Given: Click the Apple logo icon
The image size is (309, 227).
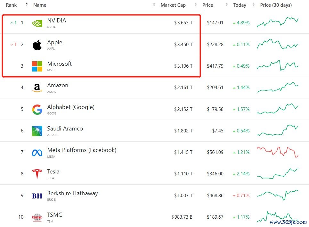Looking at the screenshot, I should pos(37,45).
